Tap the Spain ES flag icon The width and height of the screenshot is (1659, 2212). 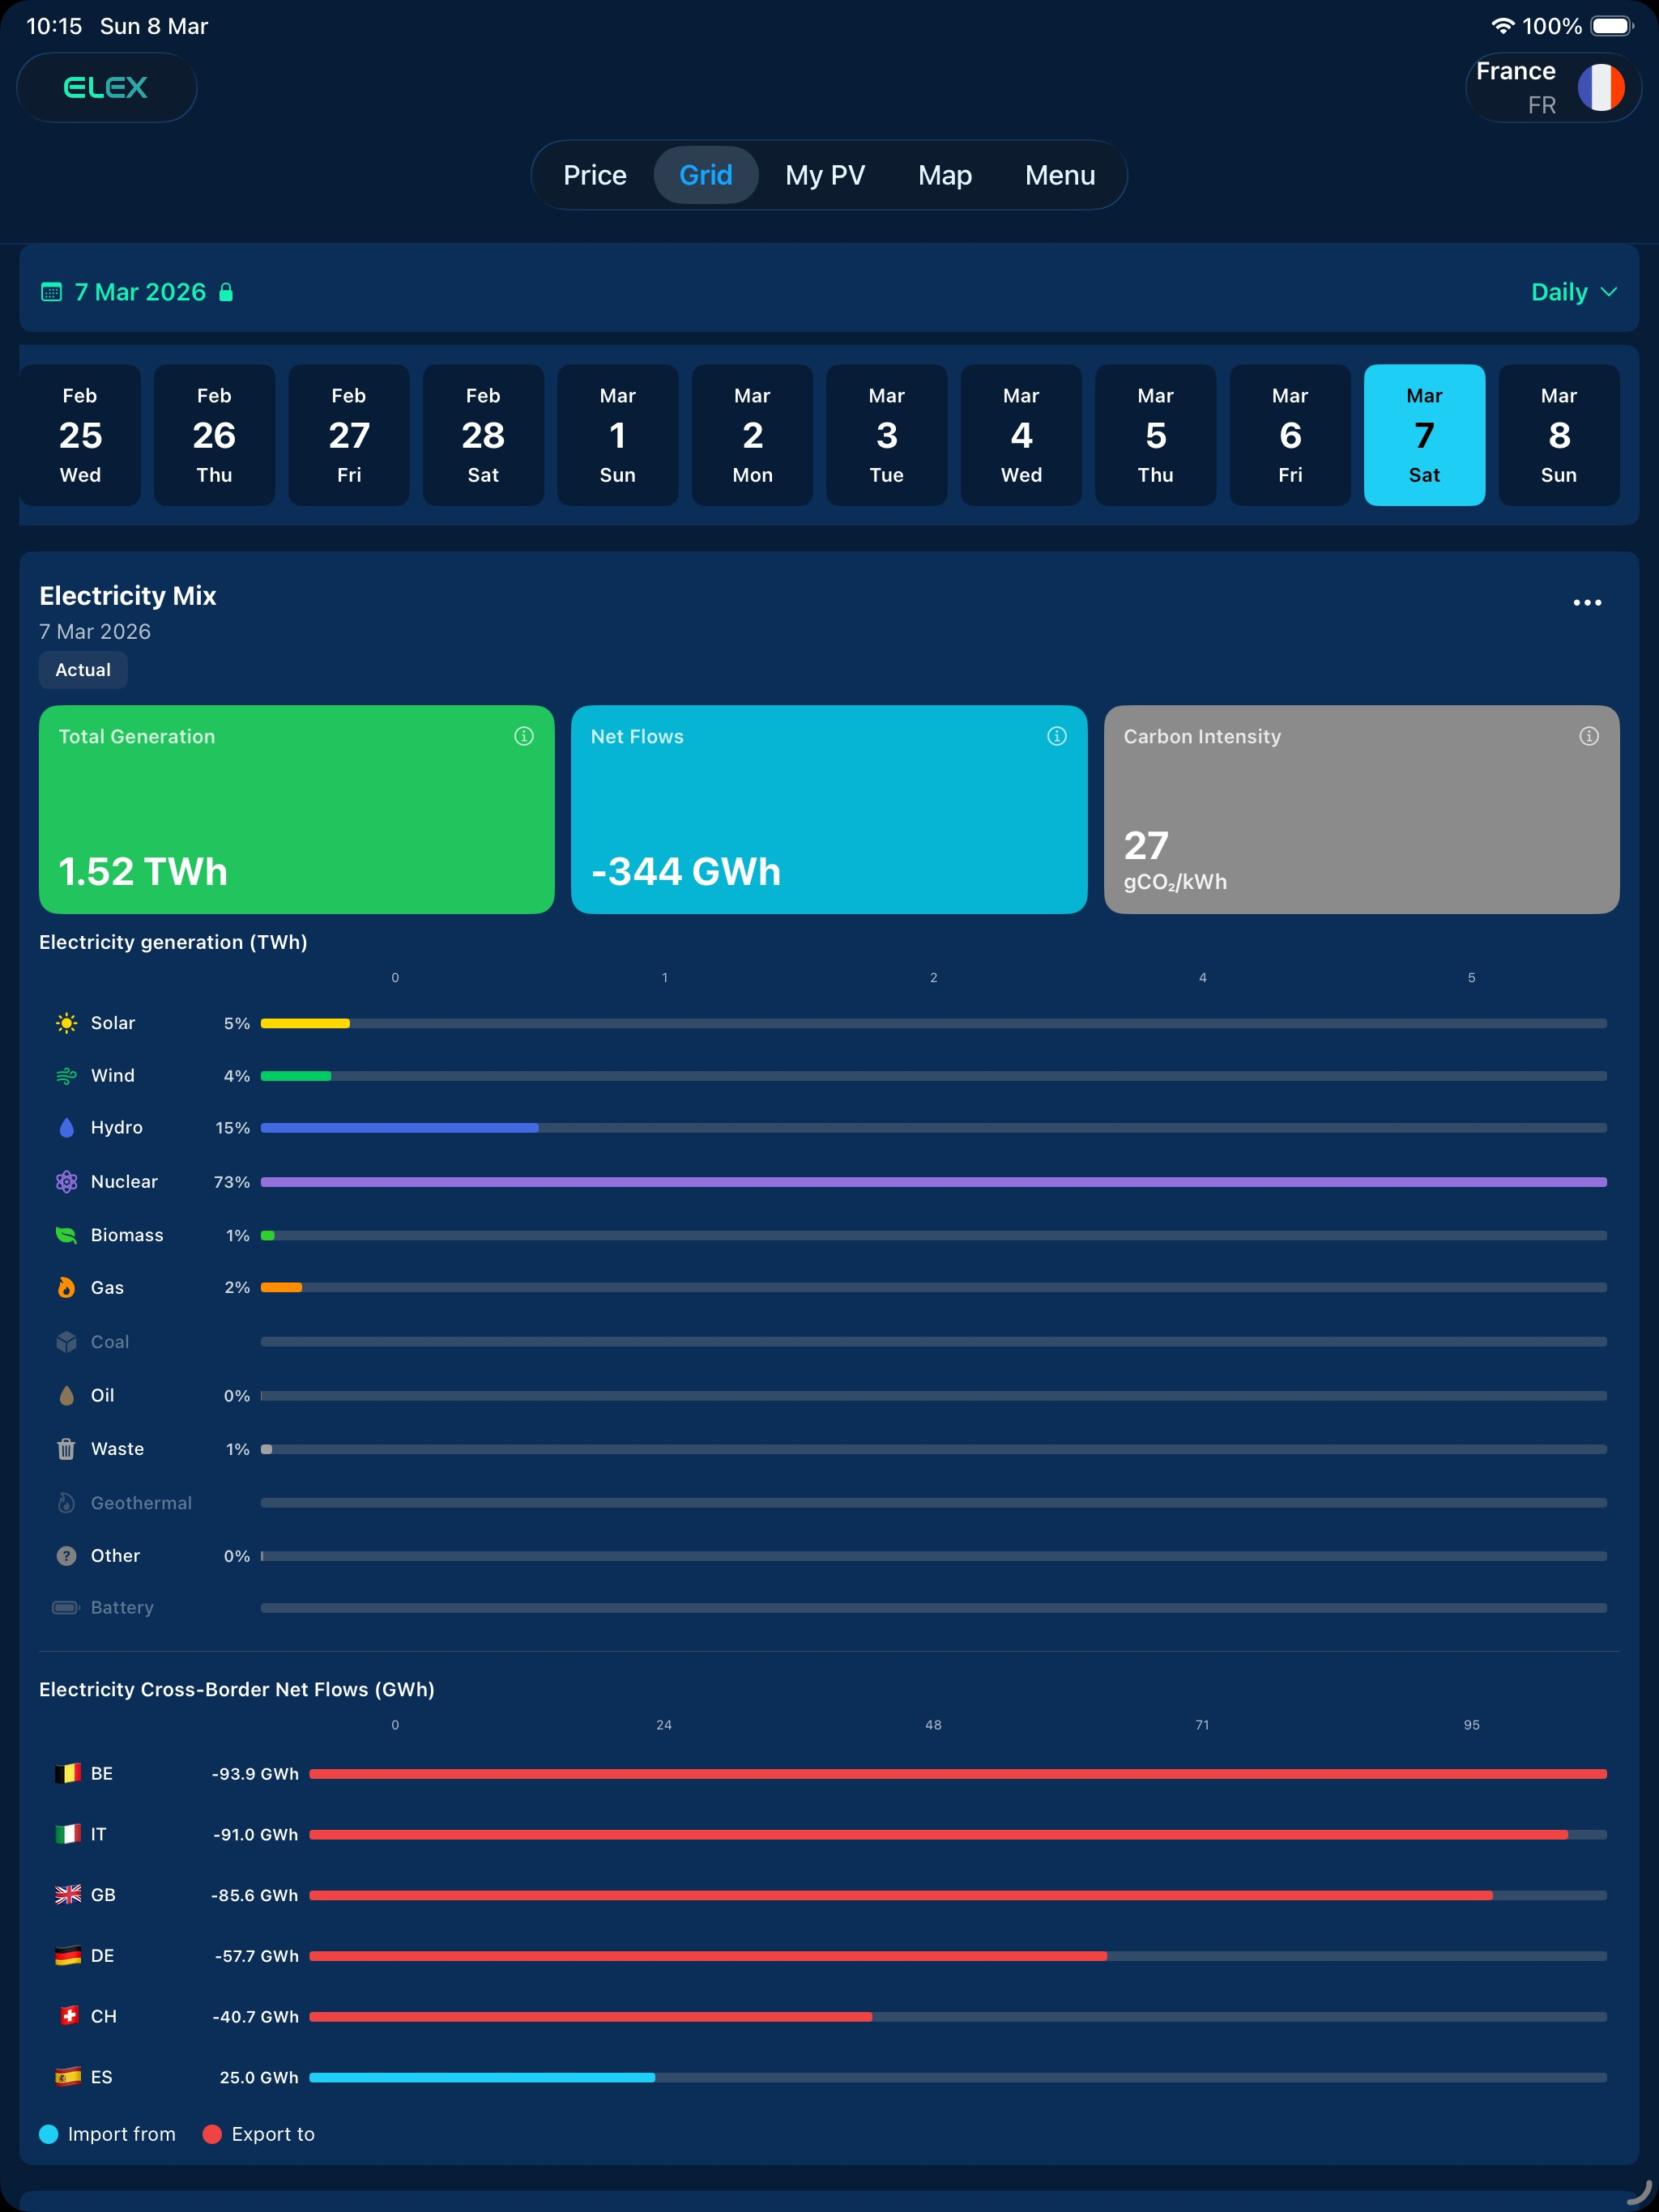[x=67, y=2077]
